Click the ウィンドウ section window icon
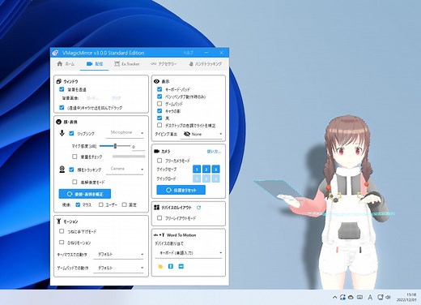The width and height of the screenshot is (421, 305). 58,81
